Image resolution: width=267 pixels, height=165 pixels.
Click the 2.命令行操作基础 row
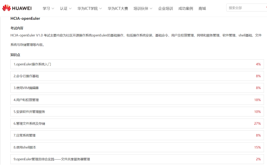137,76
